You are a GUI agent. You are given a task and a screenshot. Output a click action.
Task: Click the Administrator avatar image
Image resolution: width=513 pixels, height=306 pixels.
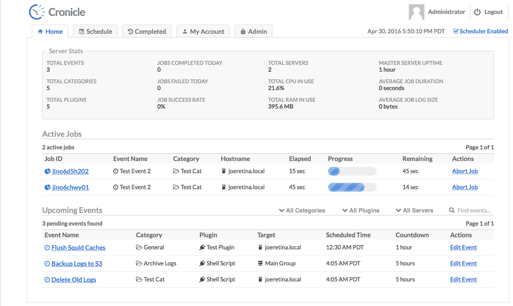tap(416, 12)
